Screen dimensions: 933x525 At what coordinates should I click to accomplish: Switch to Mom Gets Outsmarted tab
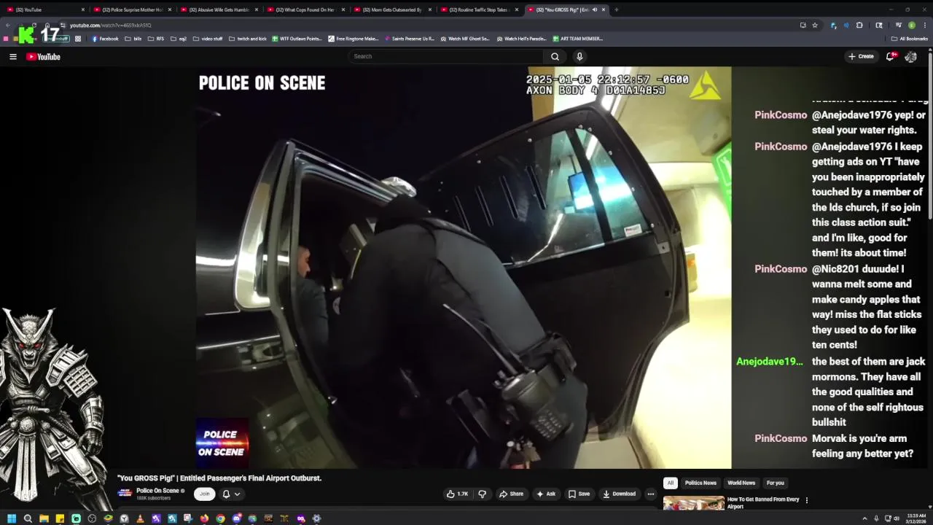click(x=392, y=9)
